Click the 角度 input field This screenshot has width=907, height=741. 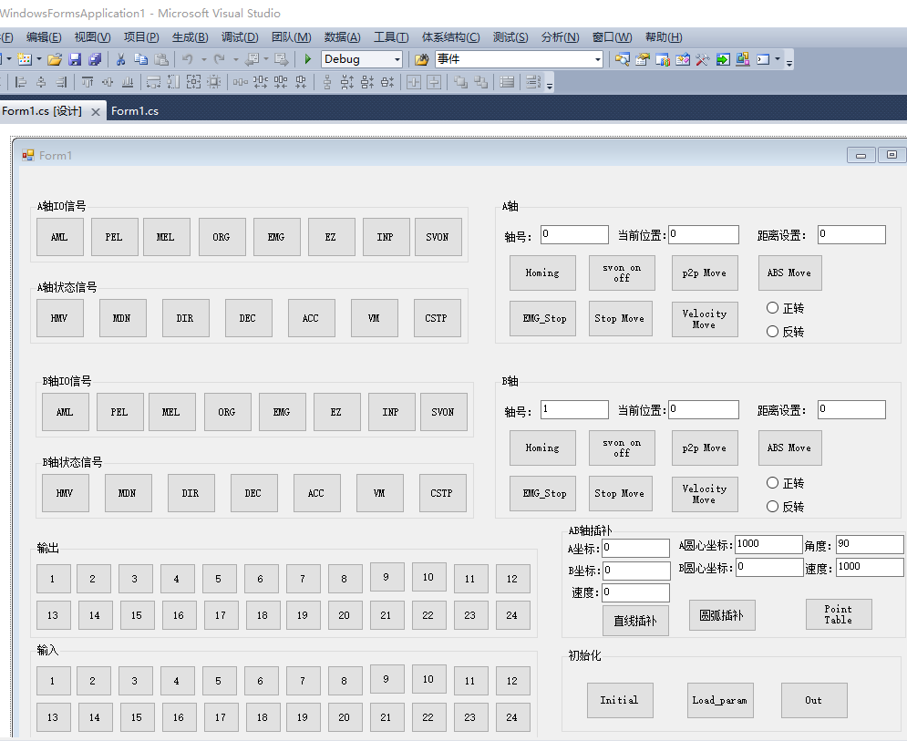[869, 545]
